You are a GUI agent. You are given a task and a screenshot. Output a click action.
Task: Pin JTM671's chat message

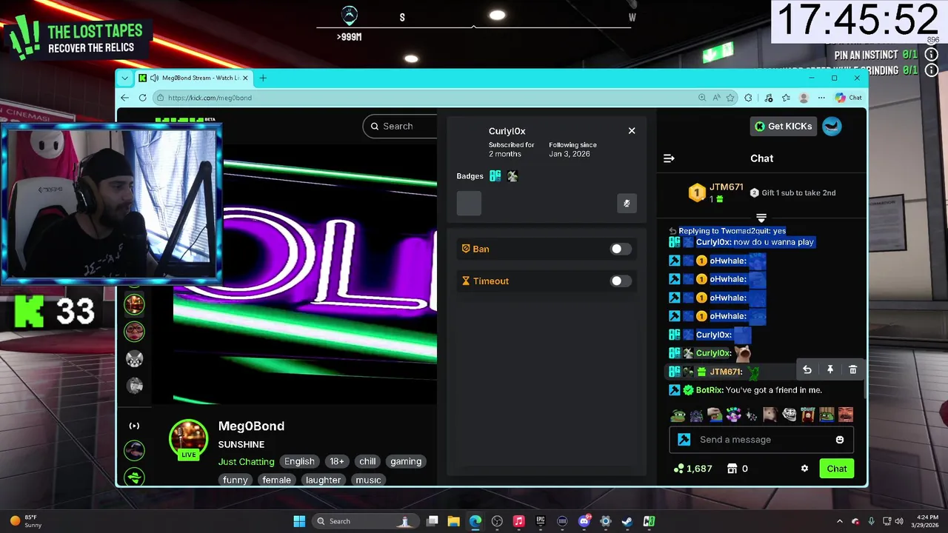pos(830,369)
